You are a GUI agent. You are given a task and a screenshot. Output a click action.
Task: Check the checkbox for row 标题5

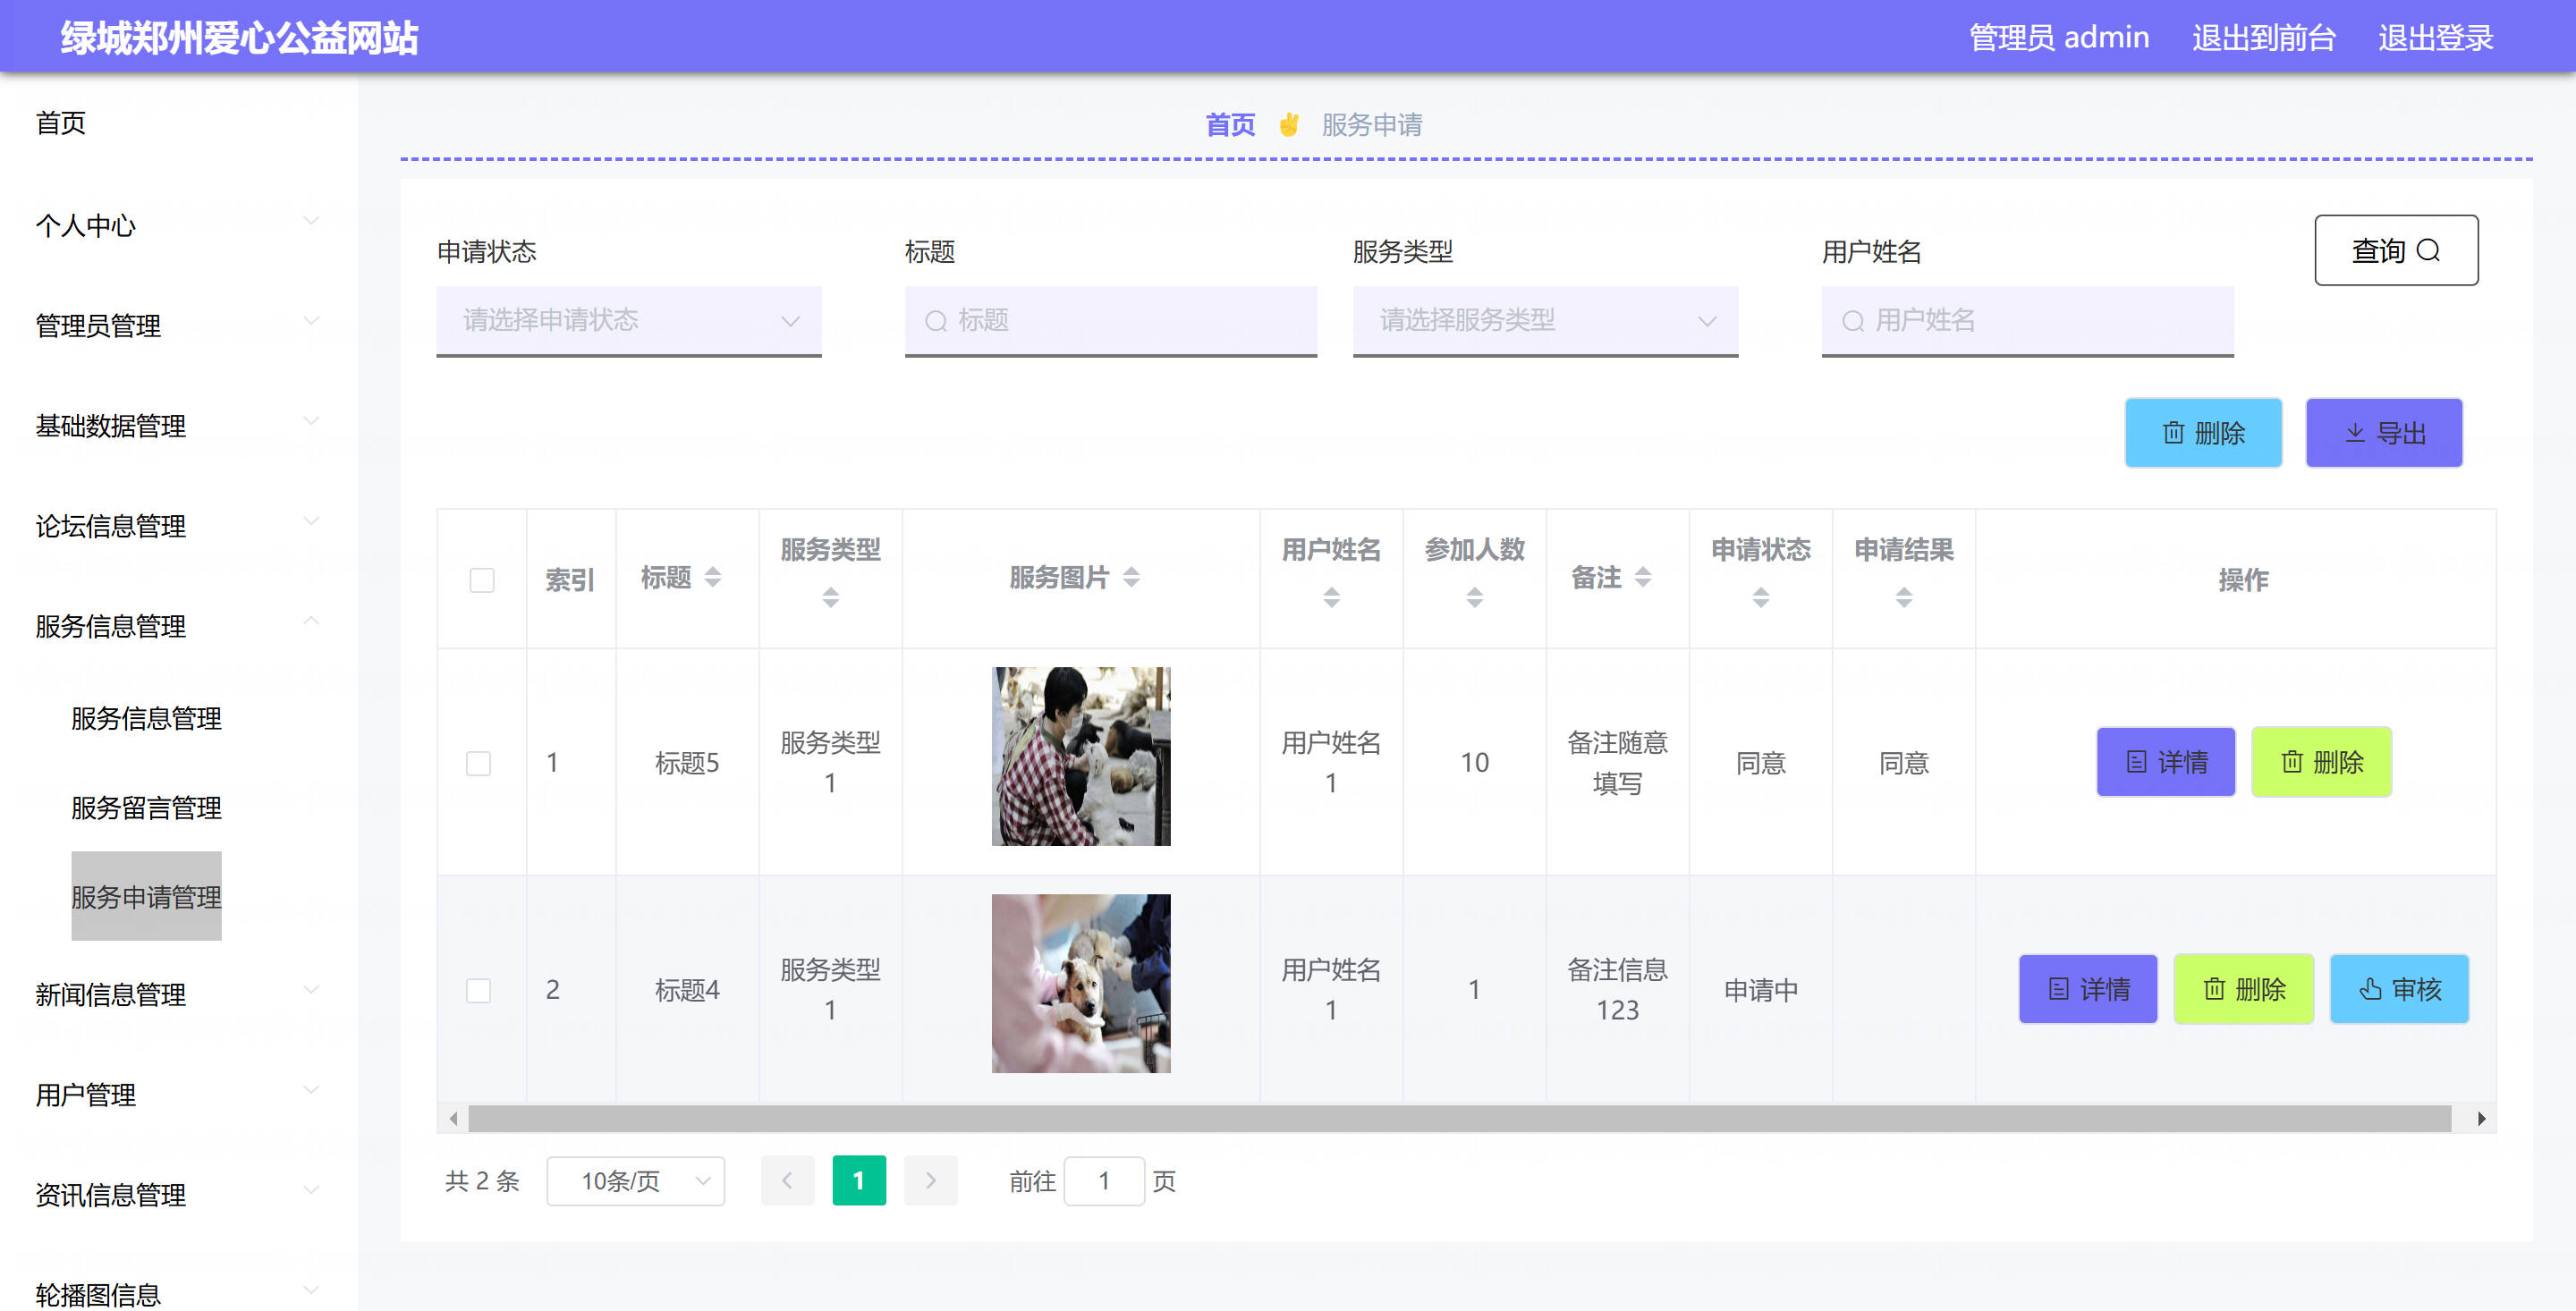coord(478,763)
